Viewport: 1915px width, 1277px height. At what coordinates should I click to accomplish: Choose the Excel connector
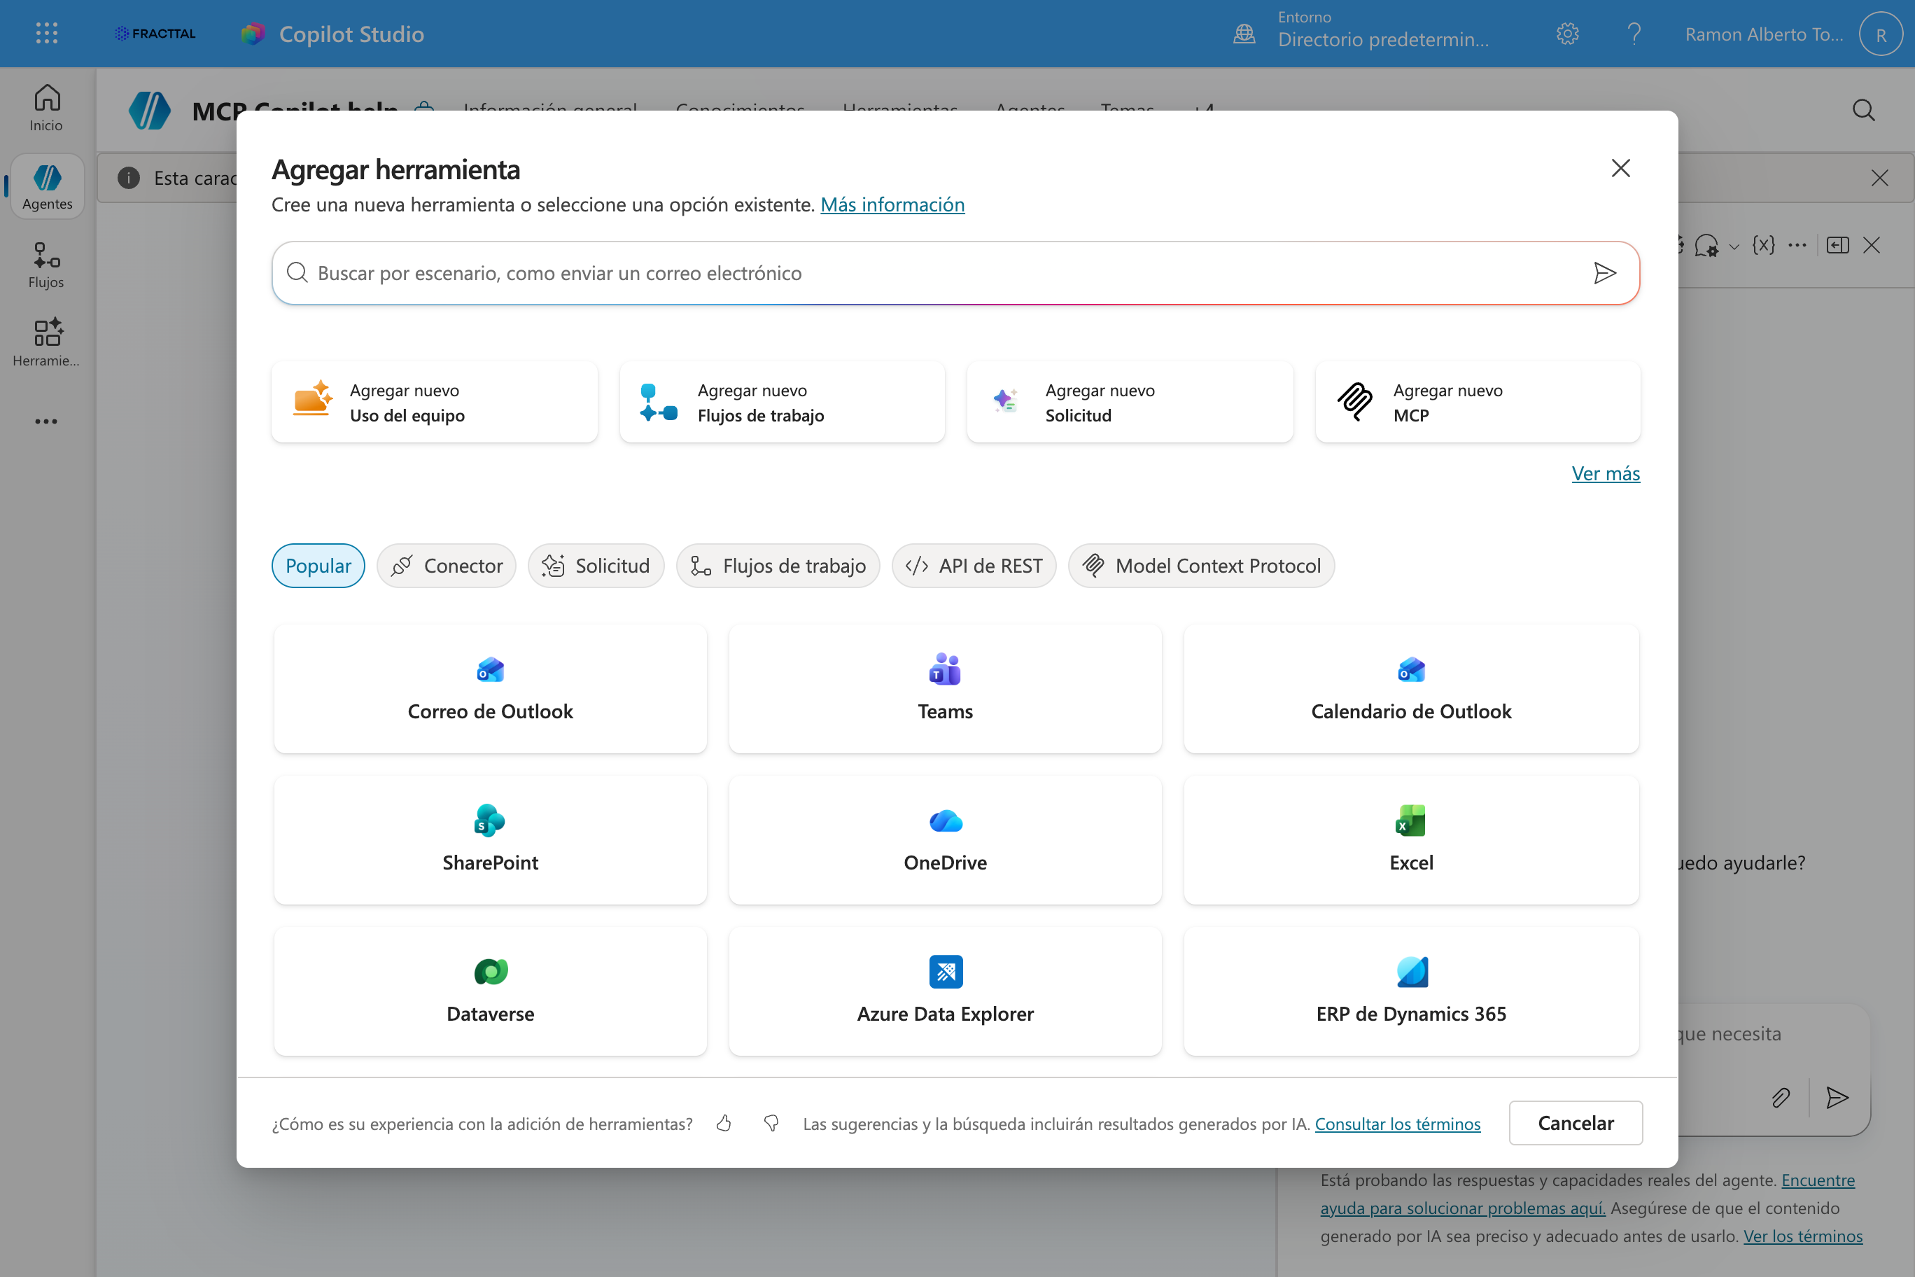coord(1411,840)
